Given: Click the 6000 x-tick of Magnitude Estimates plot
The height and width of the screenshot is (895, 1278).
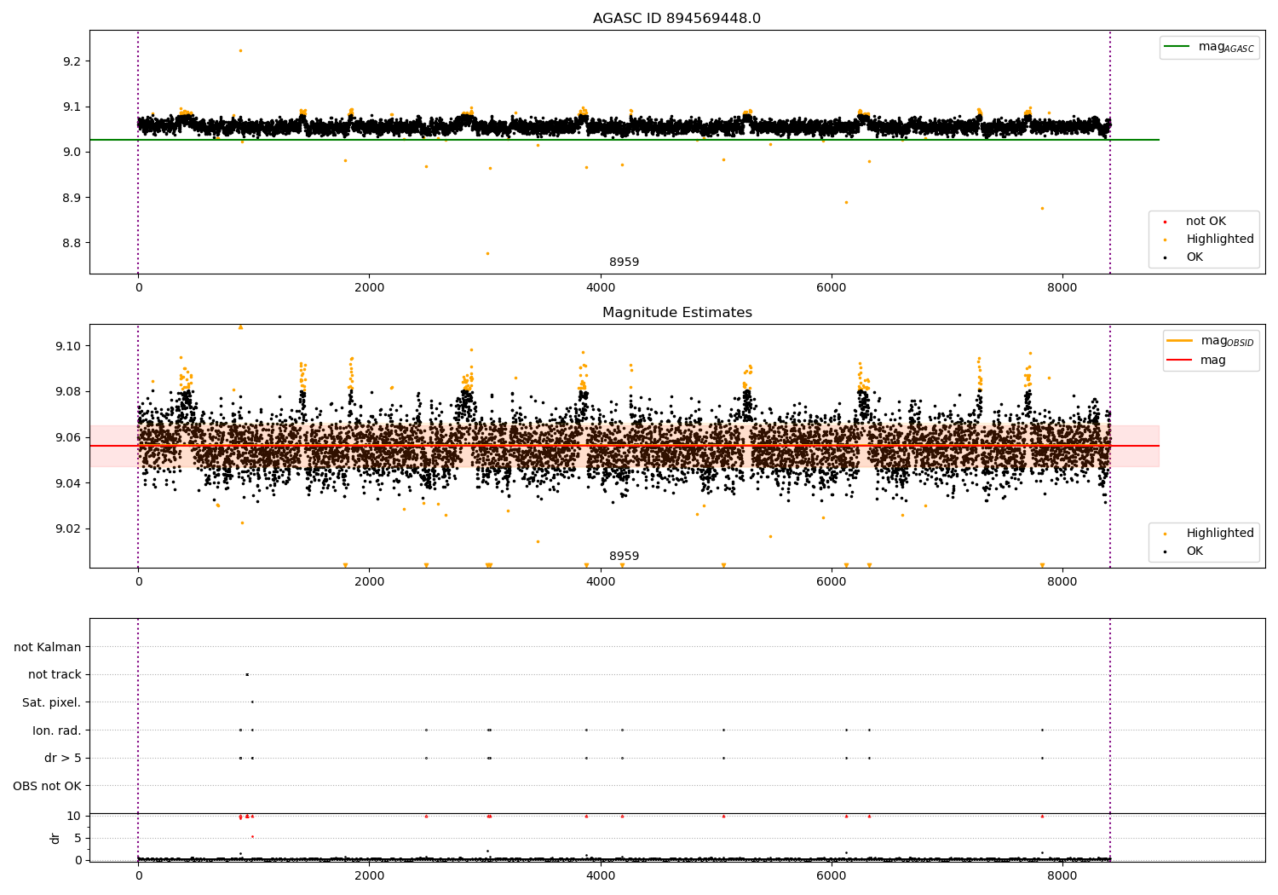Looking at the screenshot, I should pyautogui.click(x=832, y=581).
